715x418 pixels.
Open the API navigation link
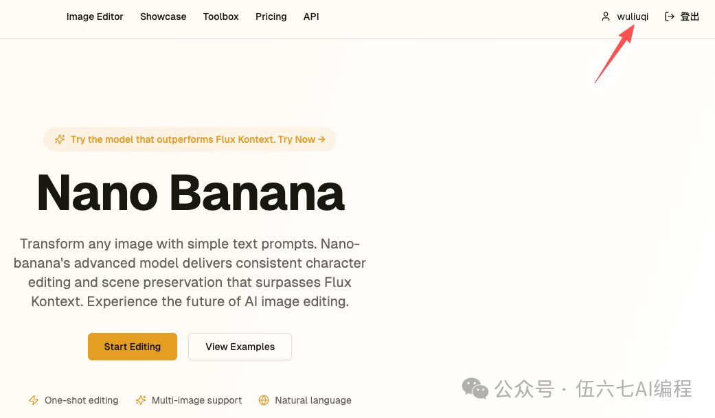[x=311, y=16]
